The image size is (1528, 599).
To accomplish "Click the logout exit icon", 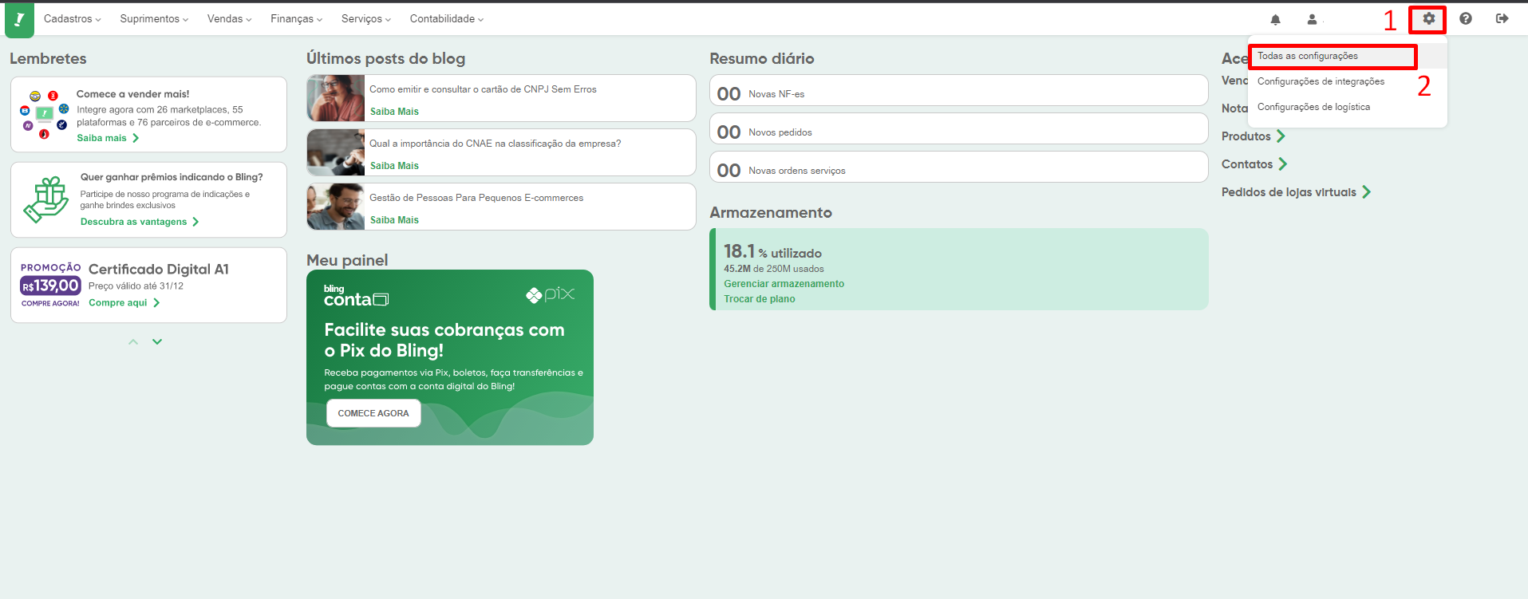I will (1502, 18).
